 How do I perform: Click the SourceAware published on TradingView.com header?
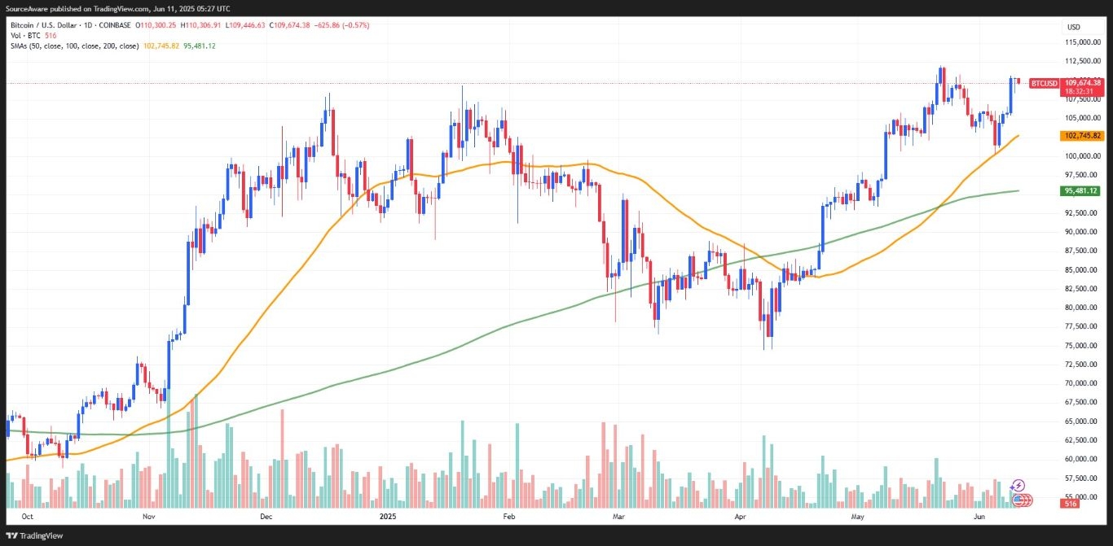coord(106,8)
